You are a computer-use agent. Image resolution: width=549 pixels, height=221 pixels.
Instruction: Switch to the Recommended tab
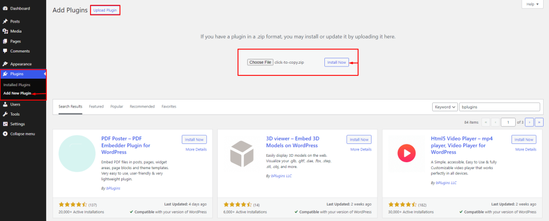pyautogui.click(x=142, y=106)
